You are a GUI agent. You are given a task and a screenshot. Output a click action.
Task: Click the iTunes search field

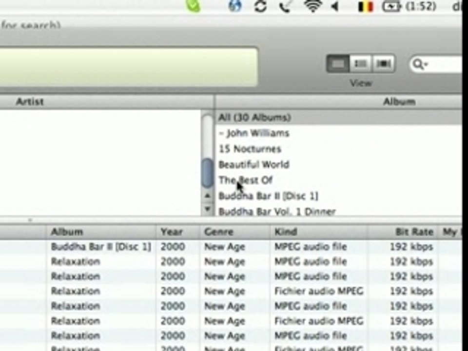coord(436,64)
